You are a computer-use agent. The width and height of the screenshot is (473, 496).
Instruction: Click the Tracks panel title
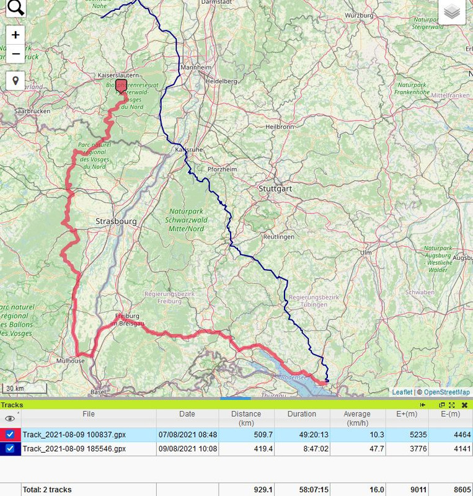click(x=12, y=405)
